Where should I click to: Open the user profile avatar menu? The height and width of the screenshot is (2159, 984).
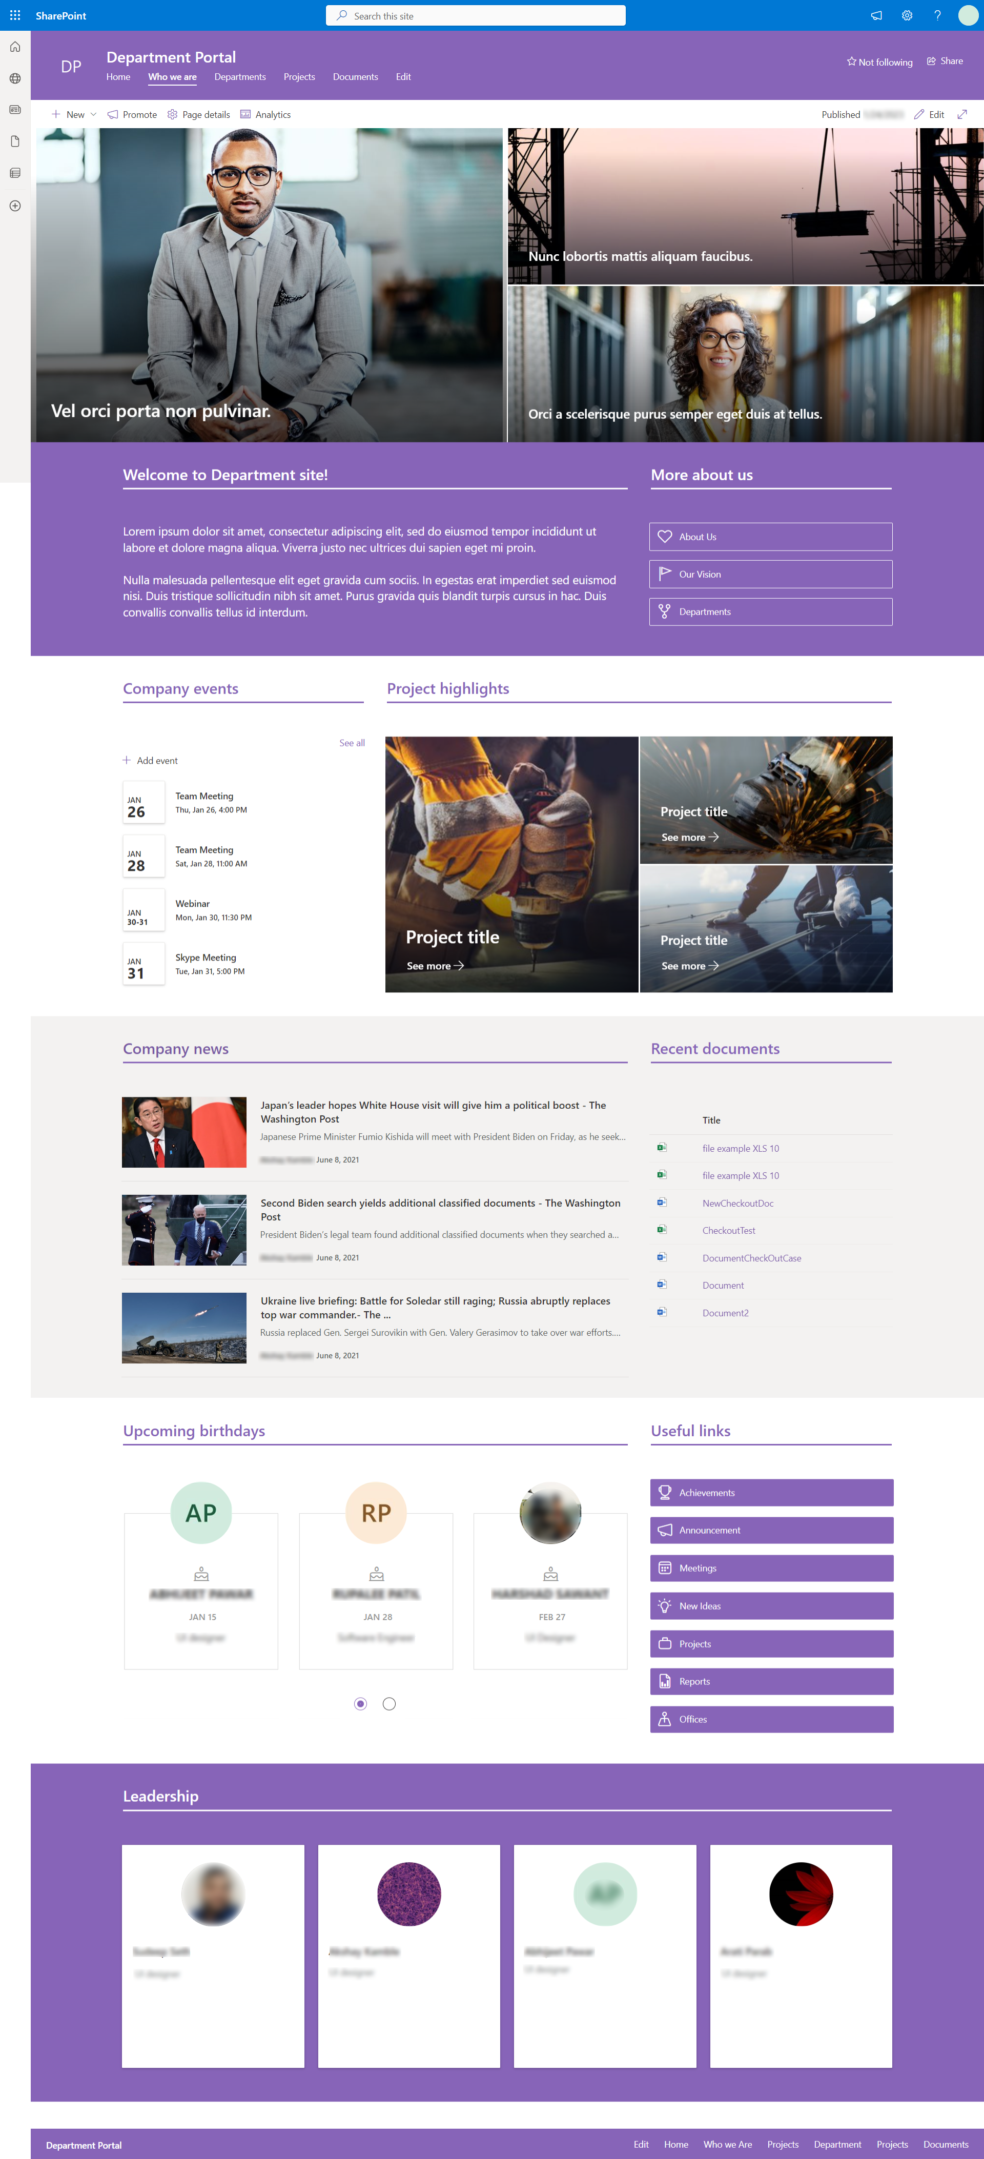pos(968,15)
